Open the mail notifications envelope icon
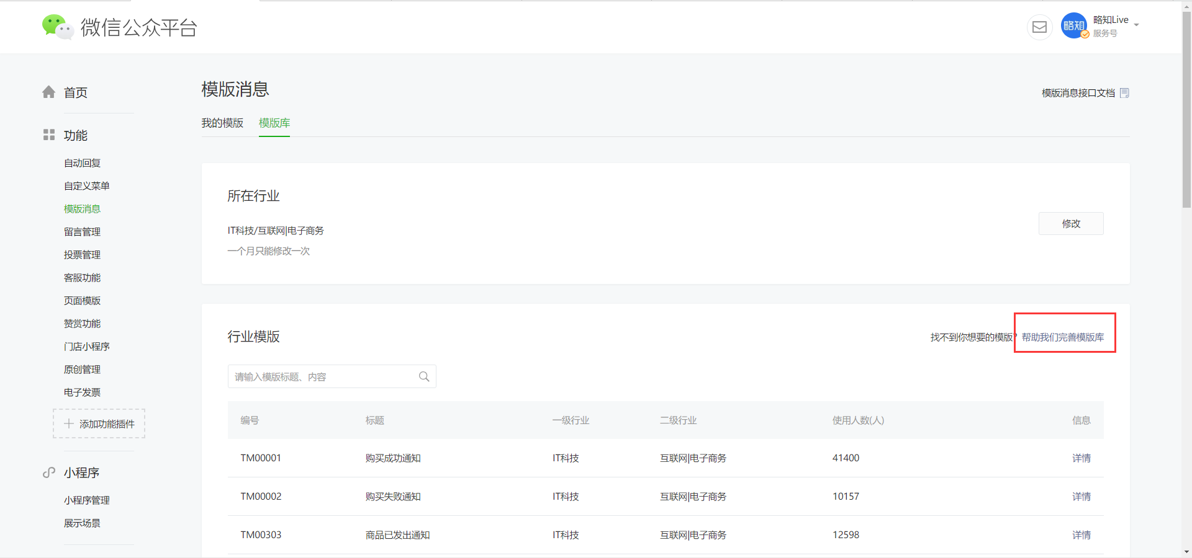This screenshot has width=1192, height=558. tap(1039, 27)
